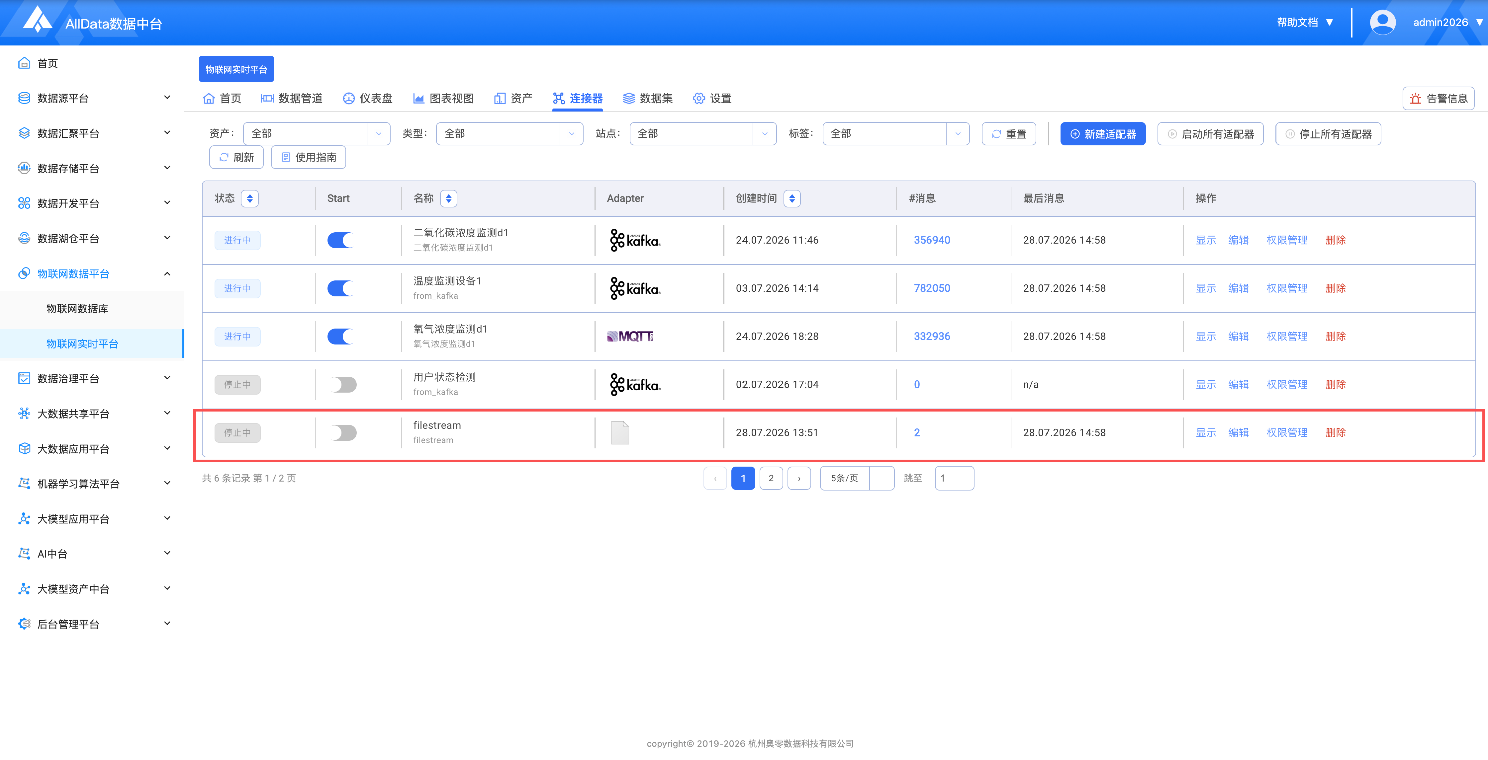The width and height of the screenshot is (1488, 760).
Task: Click the 机器学习算法平台 sidebar icon
Action: [24, 484]
